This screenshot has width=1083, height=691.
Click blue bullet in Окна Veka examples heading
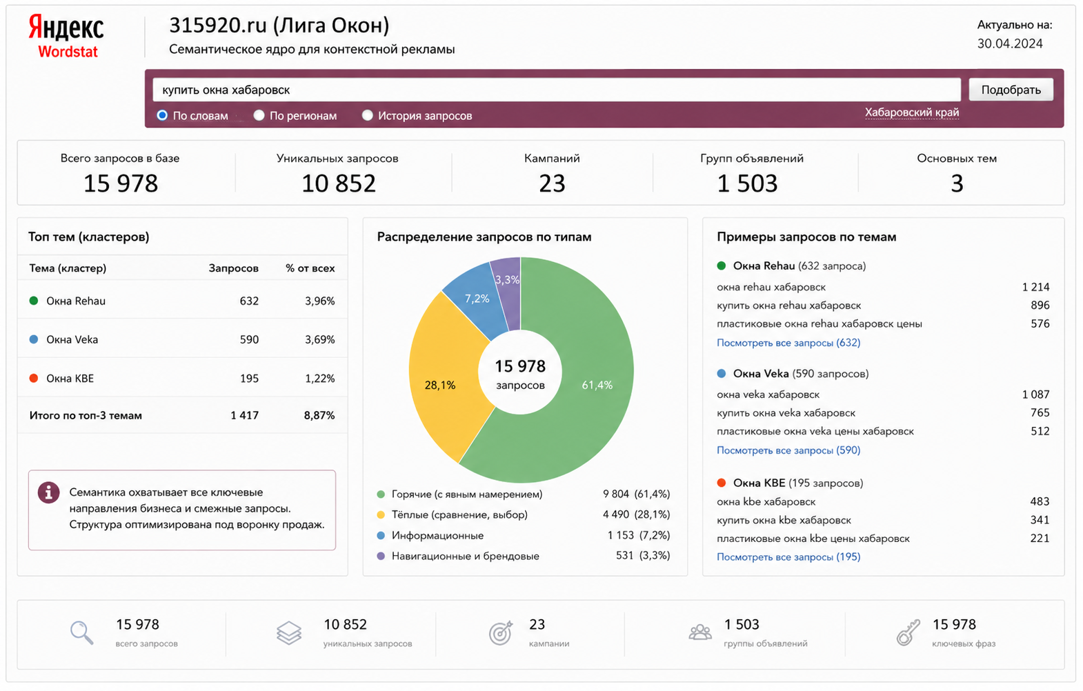(x=722, y=373)
